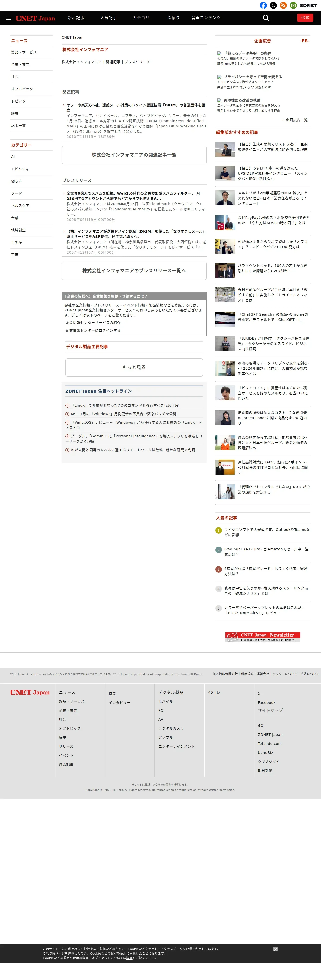Click thumbnail for 生成AI リストラ article
Image resolution: width=321 pixels, height=963 pixels.
tap(225, 149)
